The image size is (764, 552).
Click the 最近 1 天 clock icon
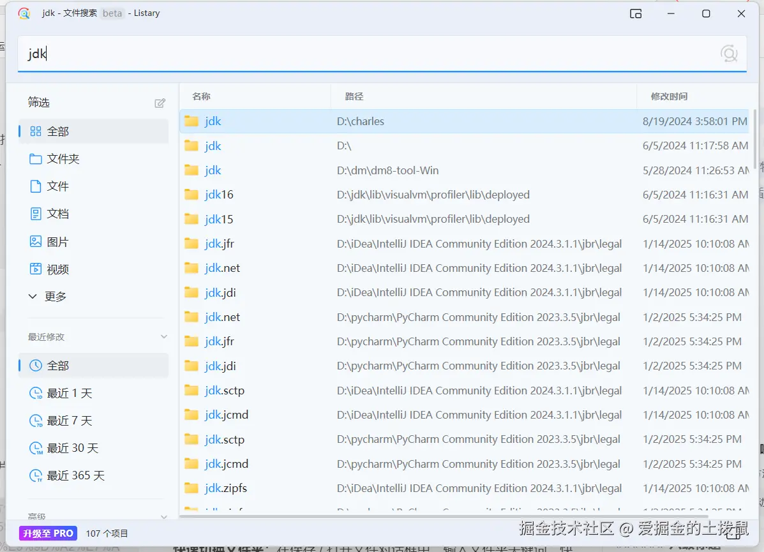tap(36, 393)
